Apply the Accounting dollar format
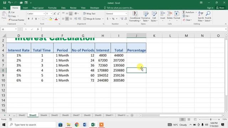Image resolution: width=228 pixels, height=128 pixels. click(x=108, y=19)
